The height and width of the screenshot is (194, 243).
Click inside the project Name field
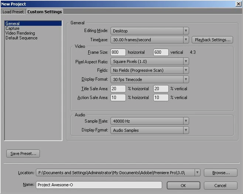pos(99,185)
